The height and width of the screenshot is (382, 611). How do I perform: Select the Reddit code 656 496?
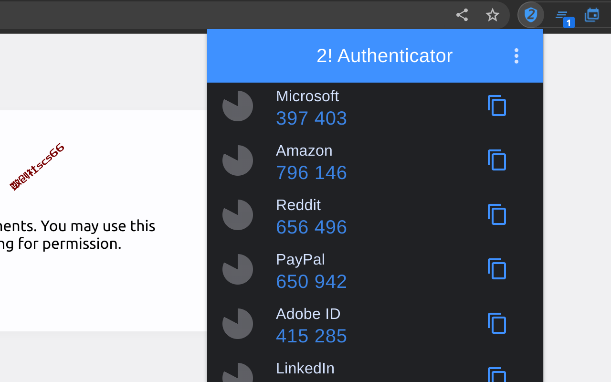(x=311, y=227)
